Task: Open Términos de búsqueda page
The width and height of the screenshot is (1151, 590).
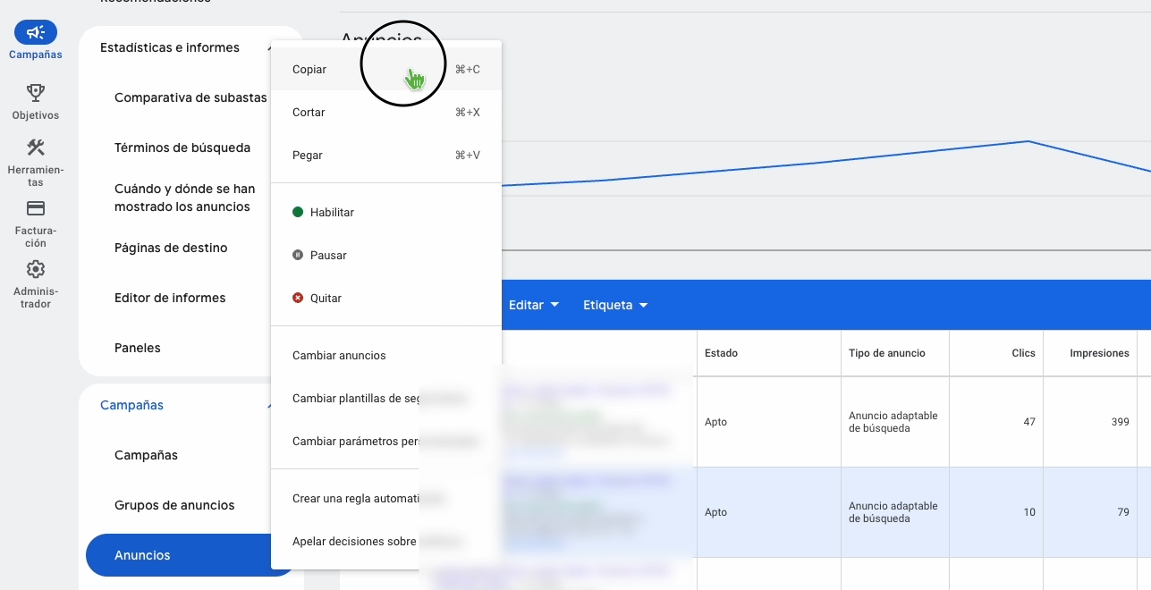Action: [x=182, y=147]
